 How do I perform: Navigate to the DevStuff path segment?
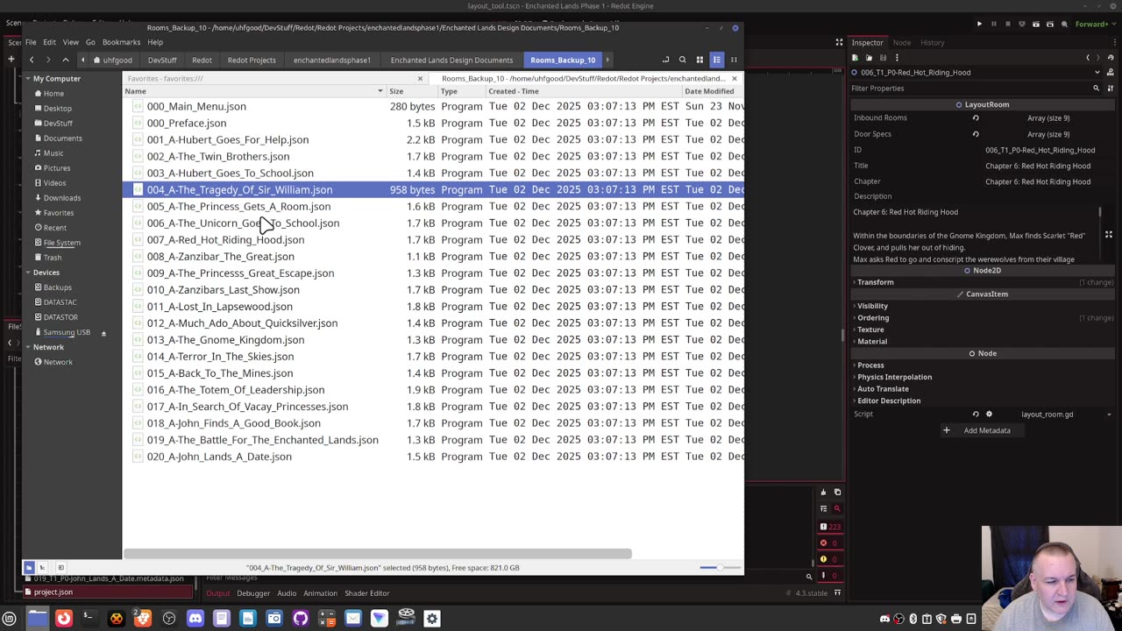(162, 60)
